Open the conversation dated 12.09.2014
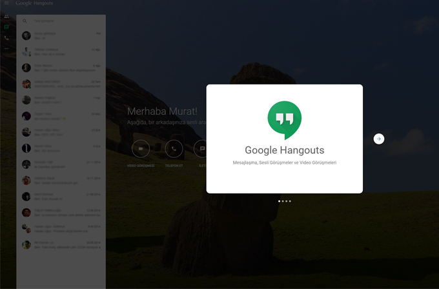The height and width of the screenshot is (289, 439). pyautogui.click(x=61, y=213)
